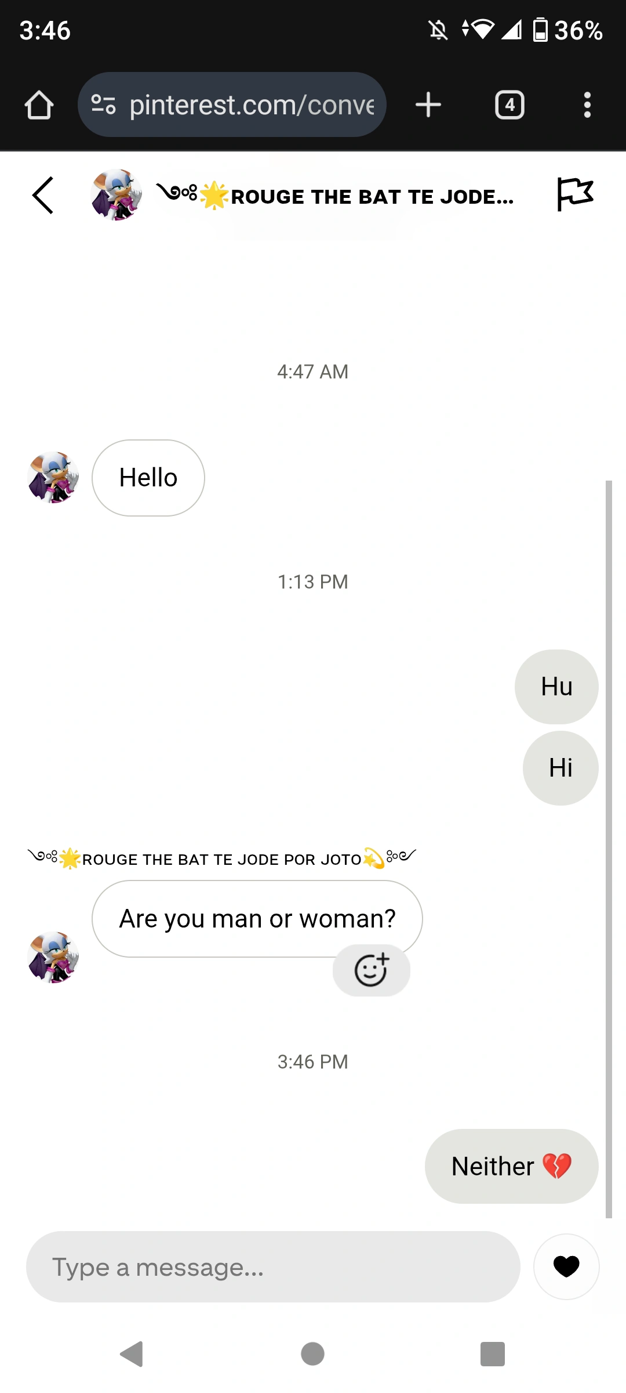Tap avatar beside the 'Hello' message
The width and height of the screenshot is (626, 1393).
(53, 478)
